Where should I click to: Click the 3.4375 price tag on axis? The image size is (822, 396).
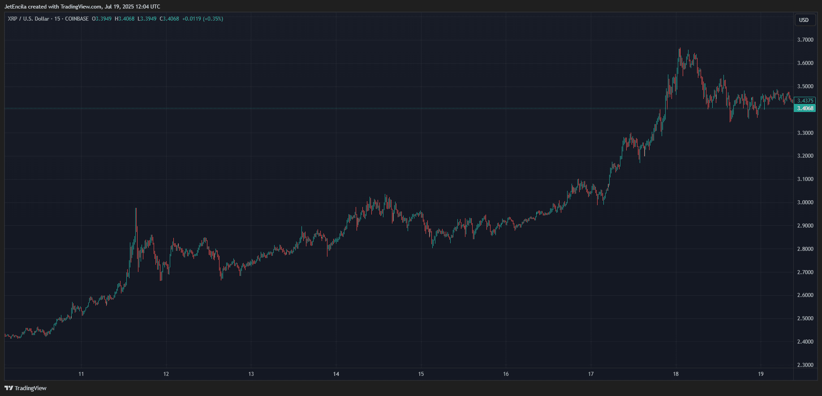[805, 101]
